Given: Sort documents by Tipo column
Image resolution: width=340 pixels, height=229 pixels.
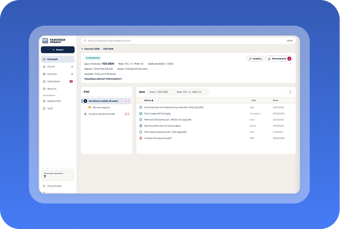Looking at the screenshot, I should tap(254, 100).
